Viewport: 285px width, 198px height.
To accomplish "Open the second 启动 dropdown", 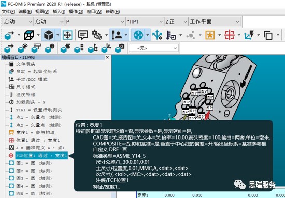I will click(x=49, y=22).
